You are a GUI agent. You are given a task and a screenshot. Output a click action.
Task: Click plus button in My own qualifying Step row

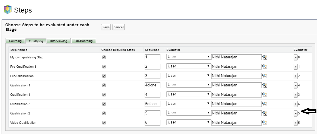(295, 58)
